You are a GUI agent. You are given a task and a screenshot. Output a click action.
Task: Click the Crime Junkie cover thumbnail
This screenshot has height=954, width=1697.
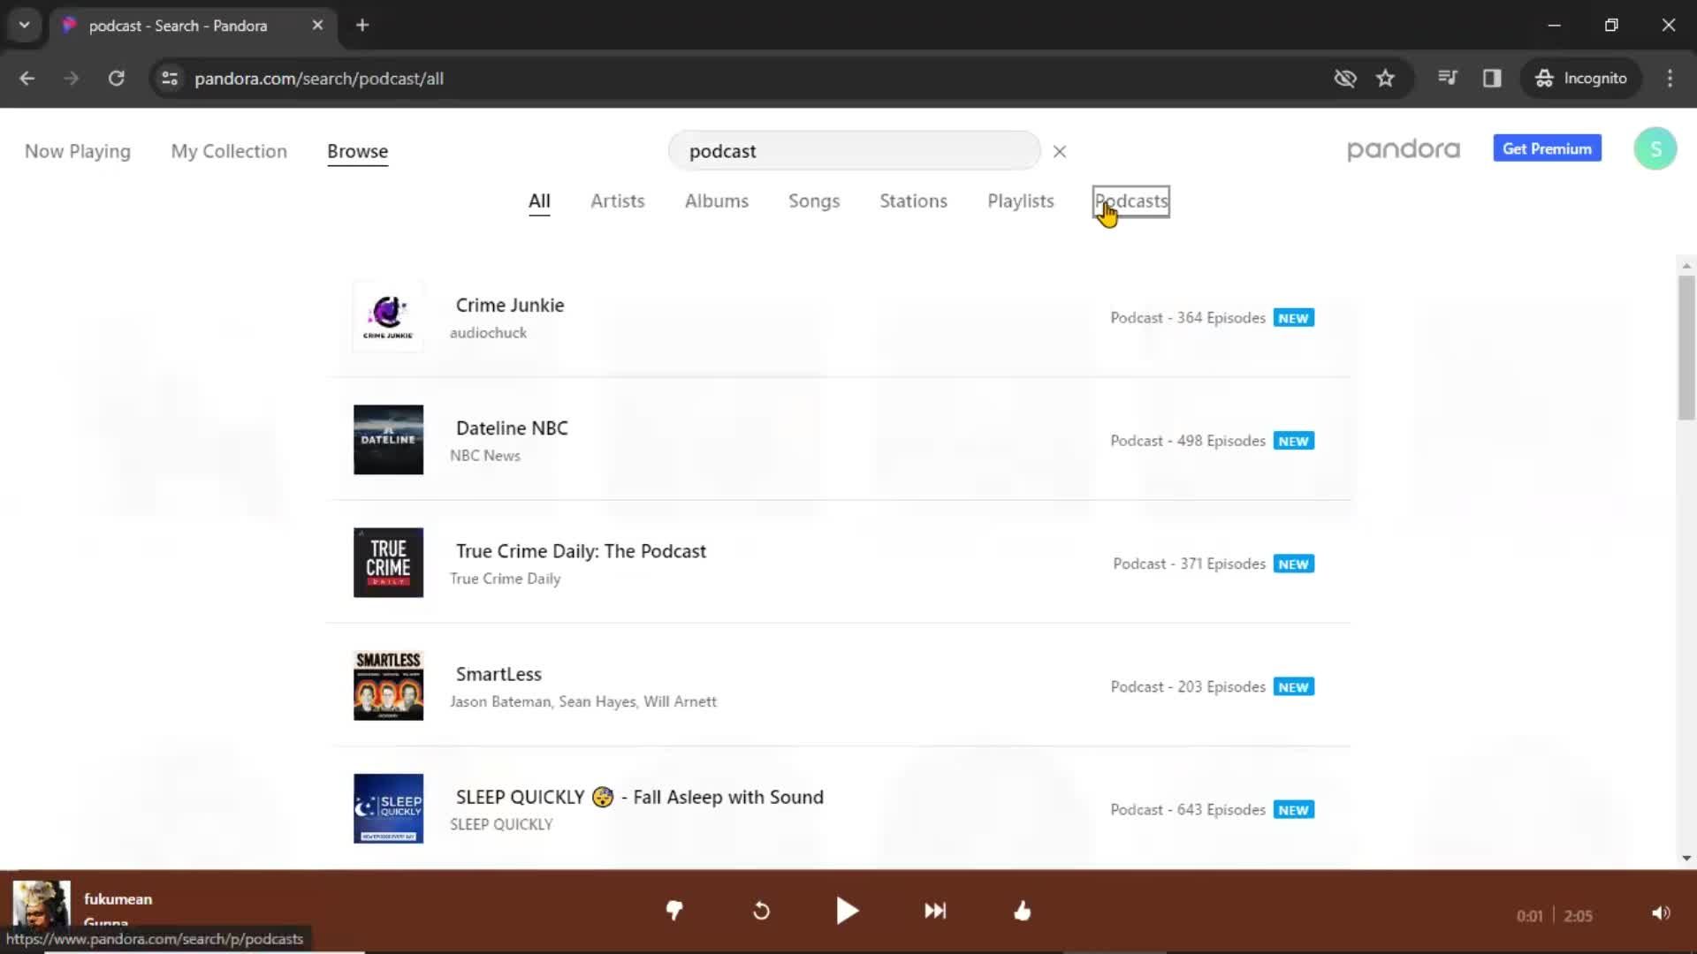point(388,316)
